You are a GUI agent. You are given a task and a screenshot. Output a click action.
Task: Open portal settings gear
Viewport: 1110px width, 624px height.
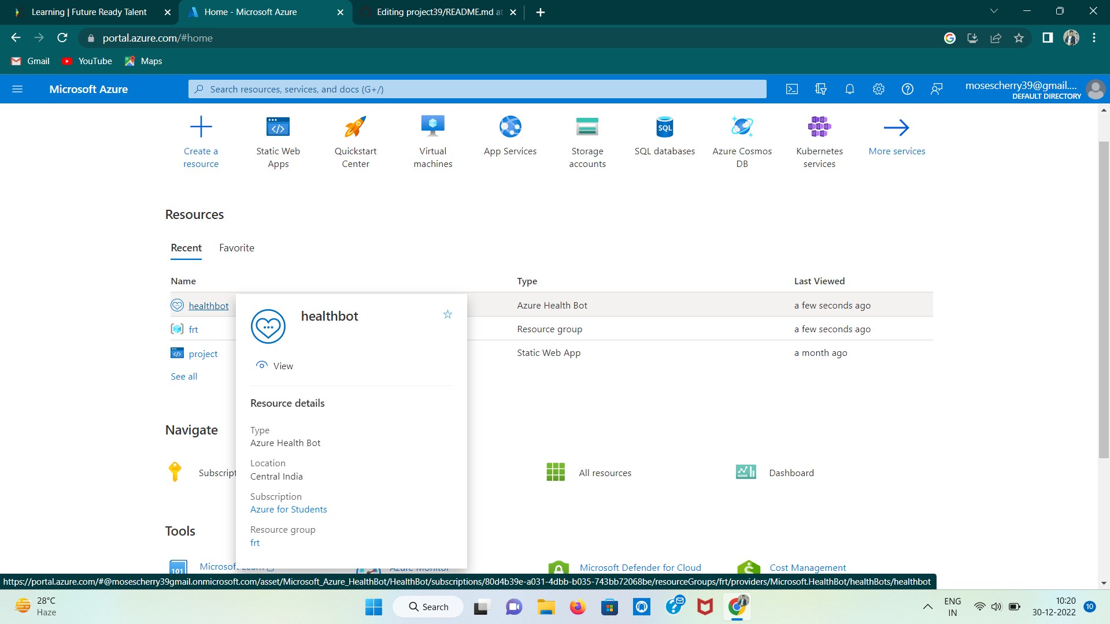[879, 89]
